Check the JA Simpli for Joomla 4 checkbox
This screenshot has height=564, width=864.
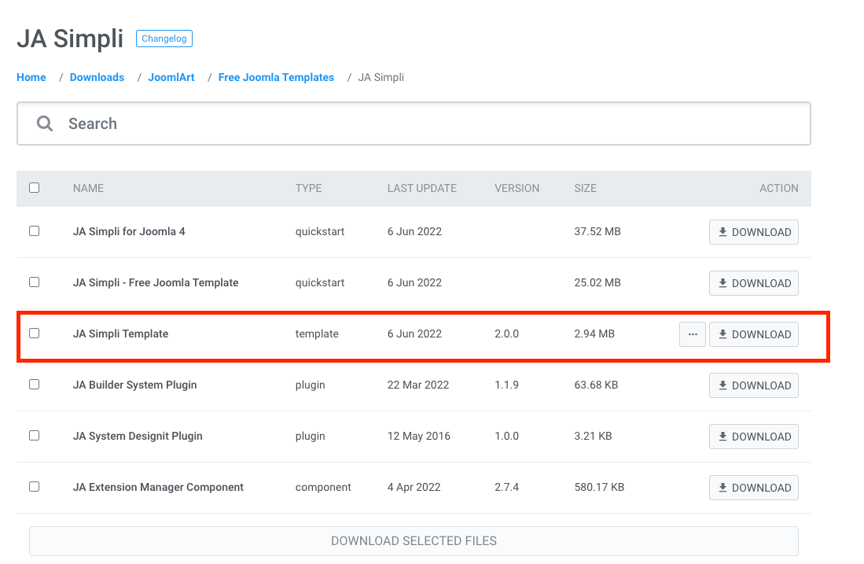tap(34, 231)
